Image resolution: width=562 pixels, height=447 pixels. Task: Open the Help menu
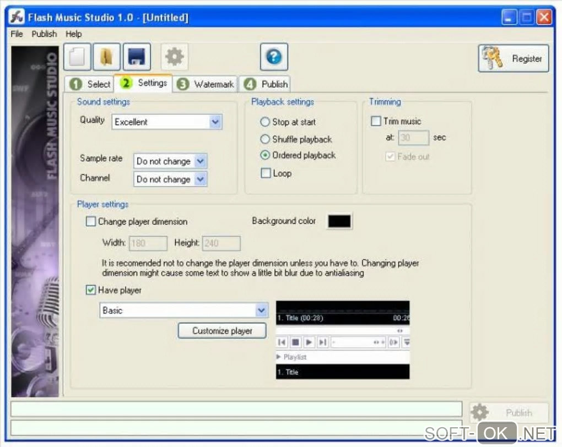[x=73, y=34]
